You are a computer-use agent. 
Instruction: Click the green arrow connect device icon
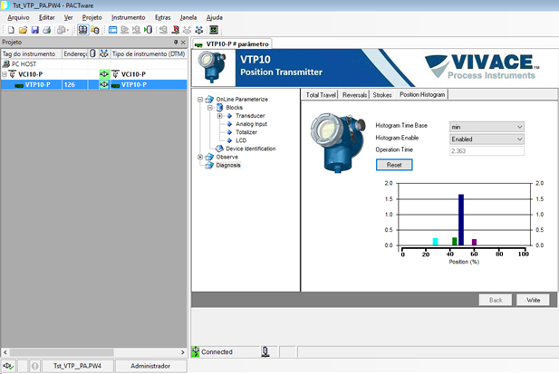pos(149,30)
